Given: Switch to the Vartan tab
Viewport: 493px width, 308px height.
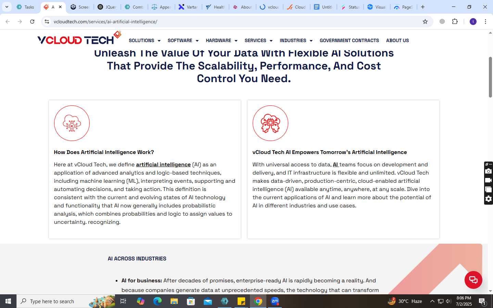Looking at the screenshot, I should (188, 7).
